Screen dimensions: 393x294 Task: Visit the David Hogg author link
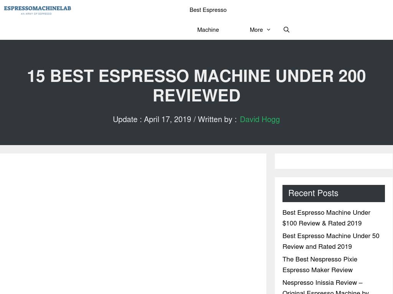(x=259, y=119)
